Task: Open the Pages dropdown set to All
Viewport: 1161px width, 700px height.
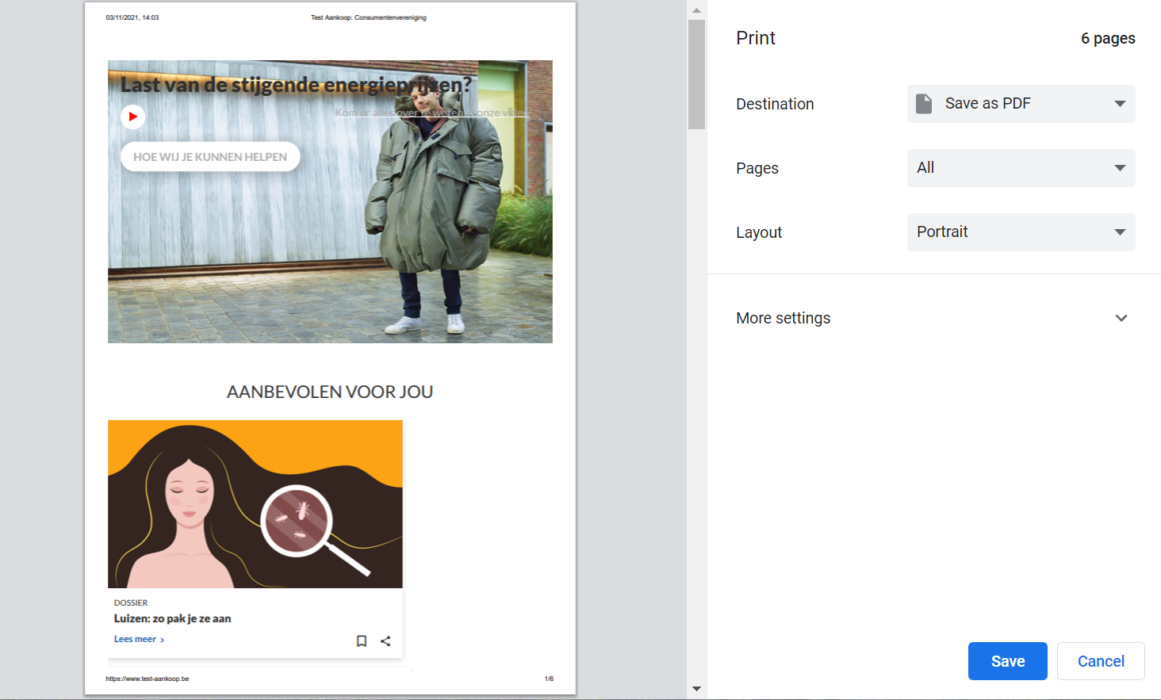Action: tap(1021, 168)
